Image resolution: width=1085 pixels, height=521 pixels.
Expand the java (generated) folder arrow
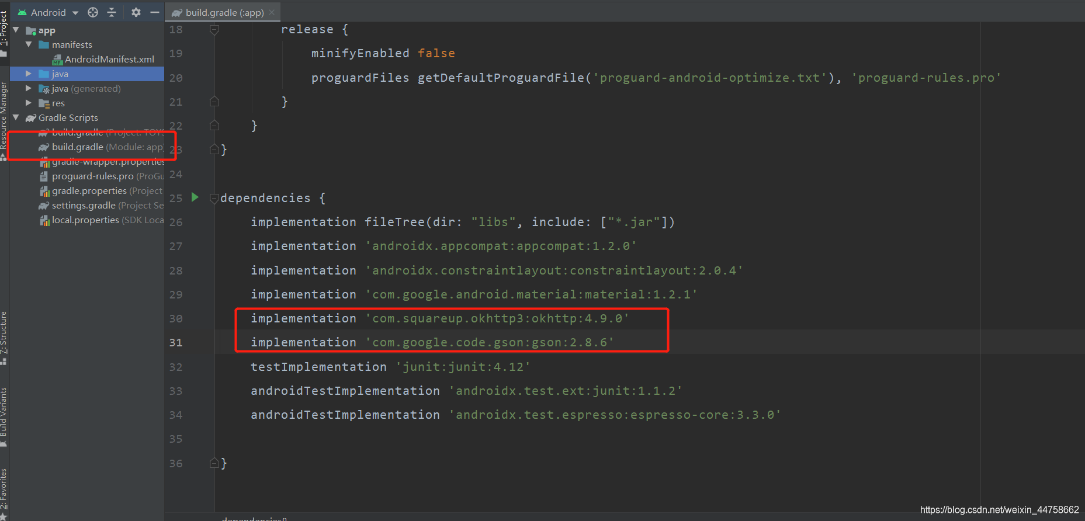point(29,88)
